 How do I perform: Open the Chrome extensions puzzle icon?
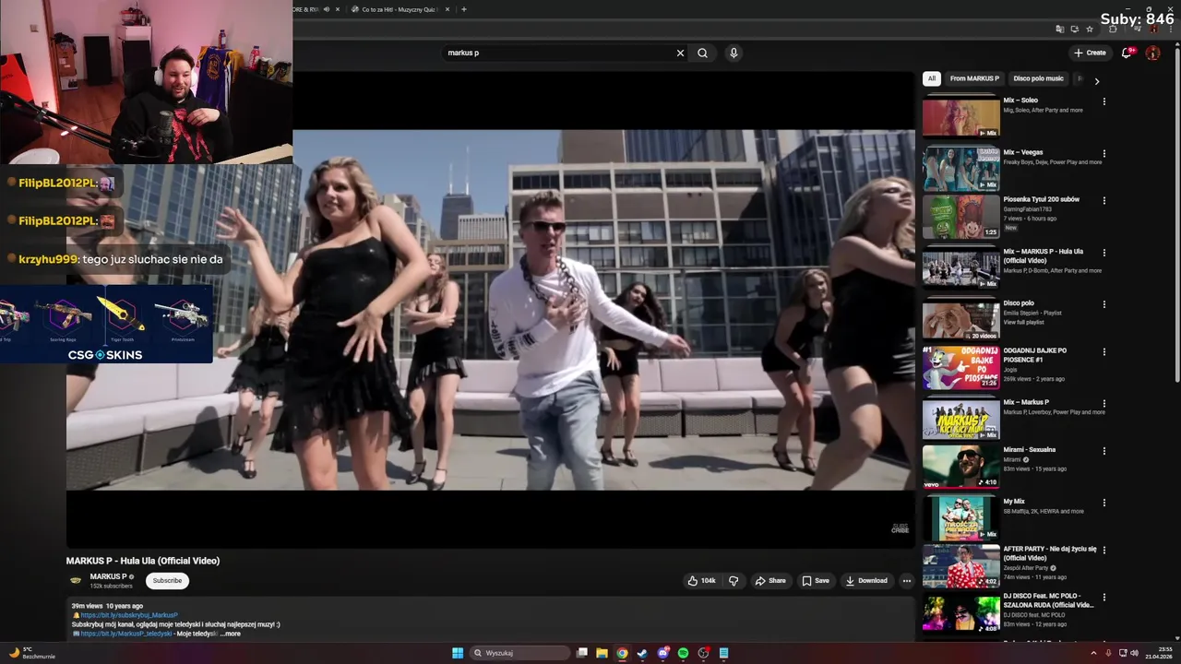(1113, 29)
